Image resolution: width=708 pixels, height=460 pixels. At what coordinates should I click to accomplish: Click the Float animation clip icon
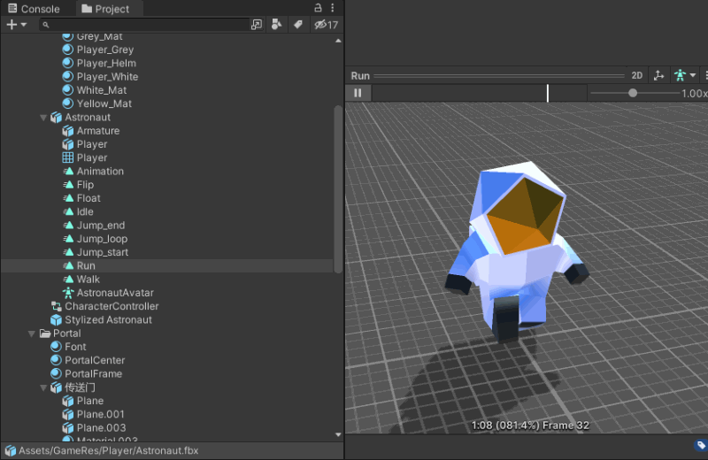pyautogui.click(x=68, y=198)
